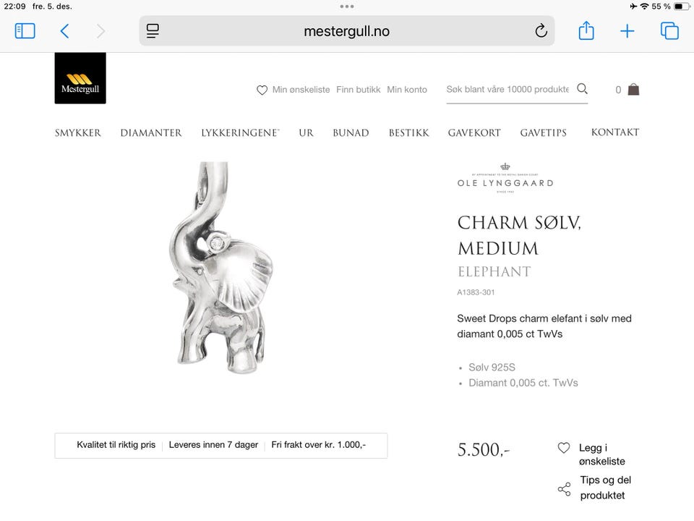The height and width of the screenshot is (521, 694).
Task: Select the GAVEKORT menu item
Action: 474,133
